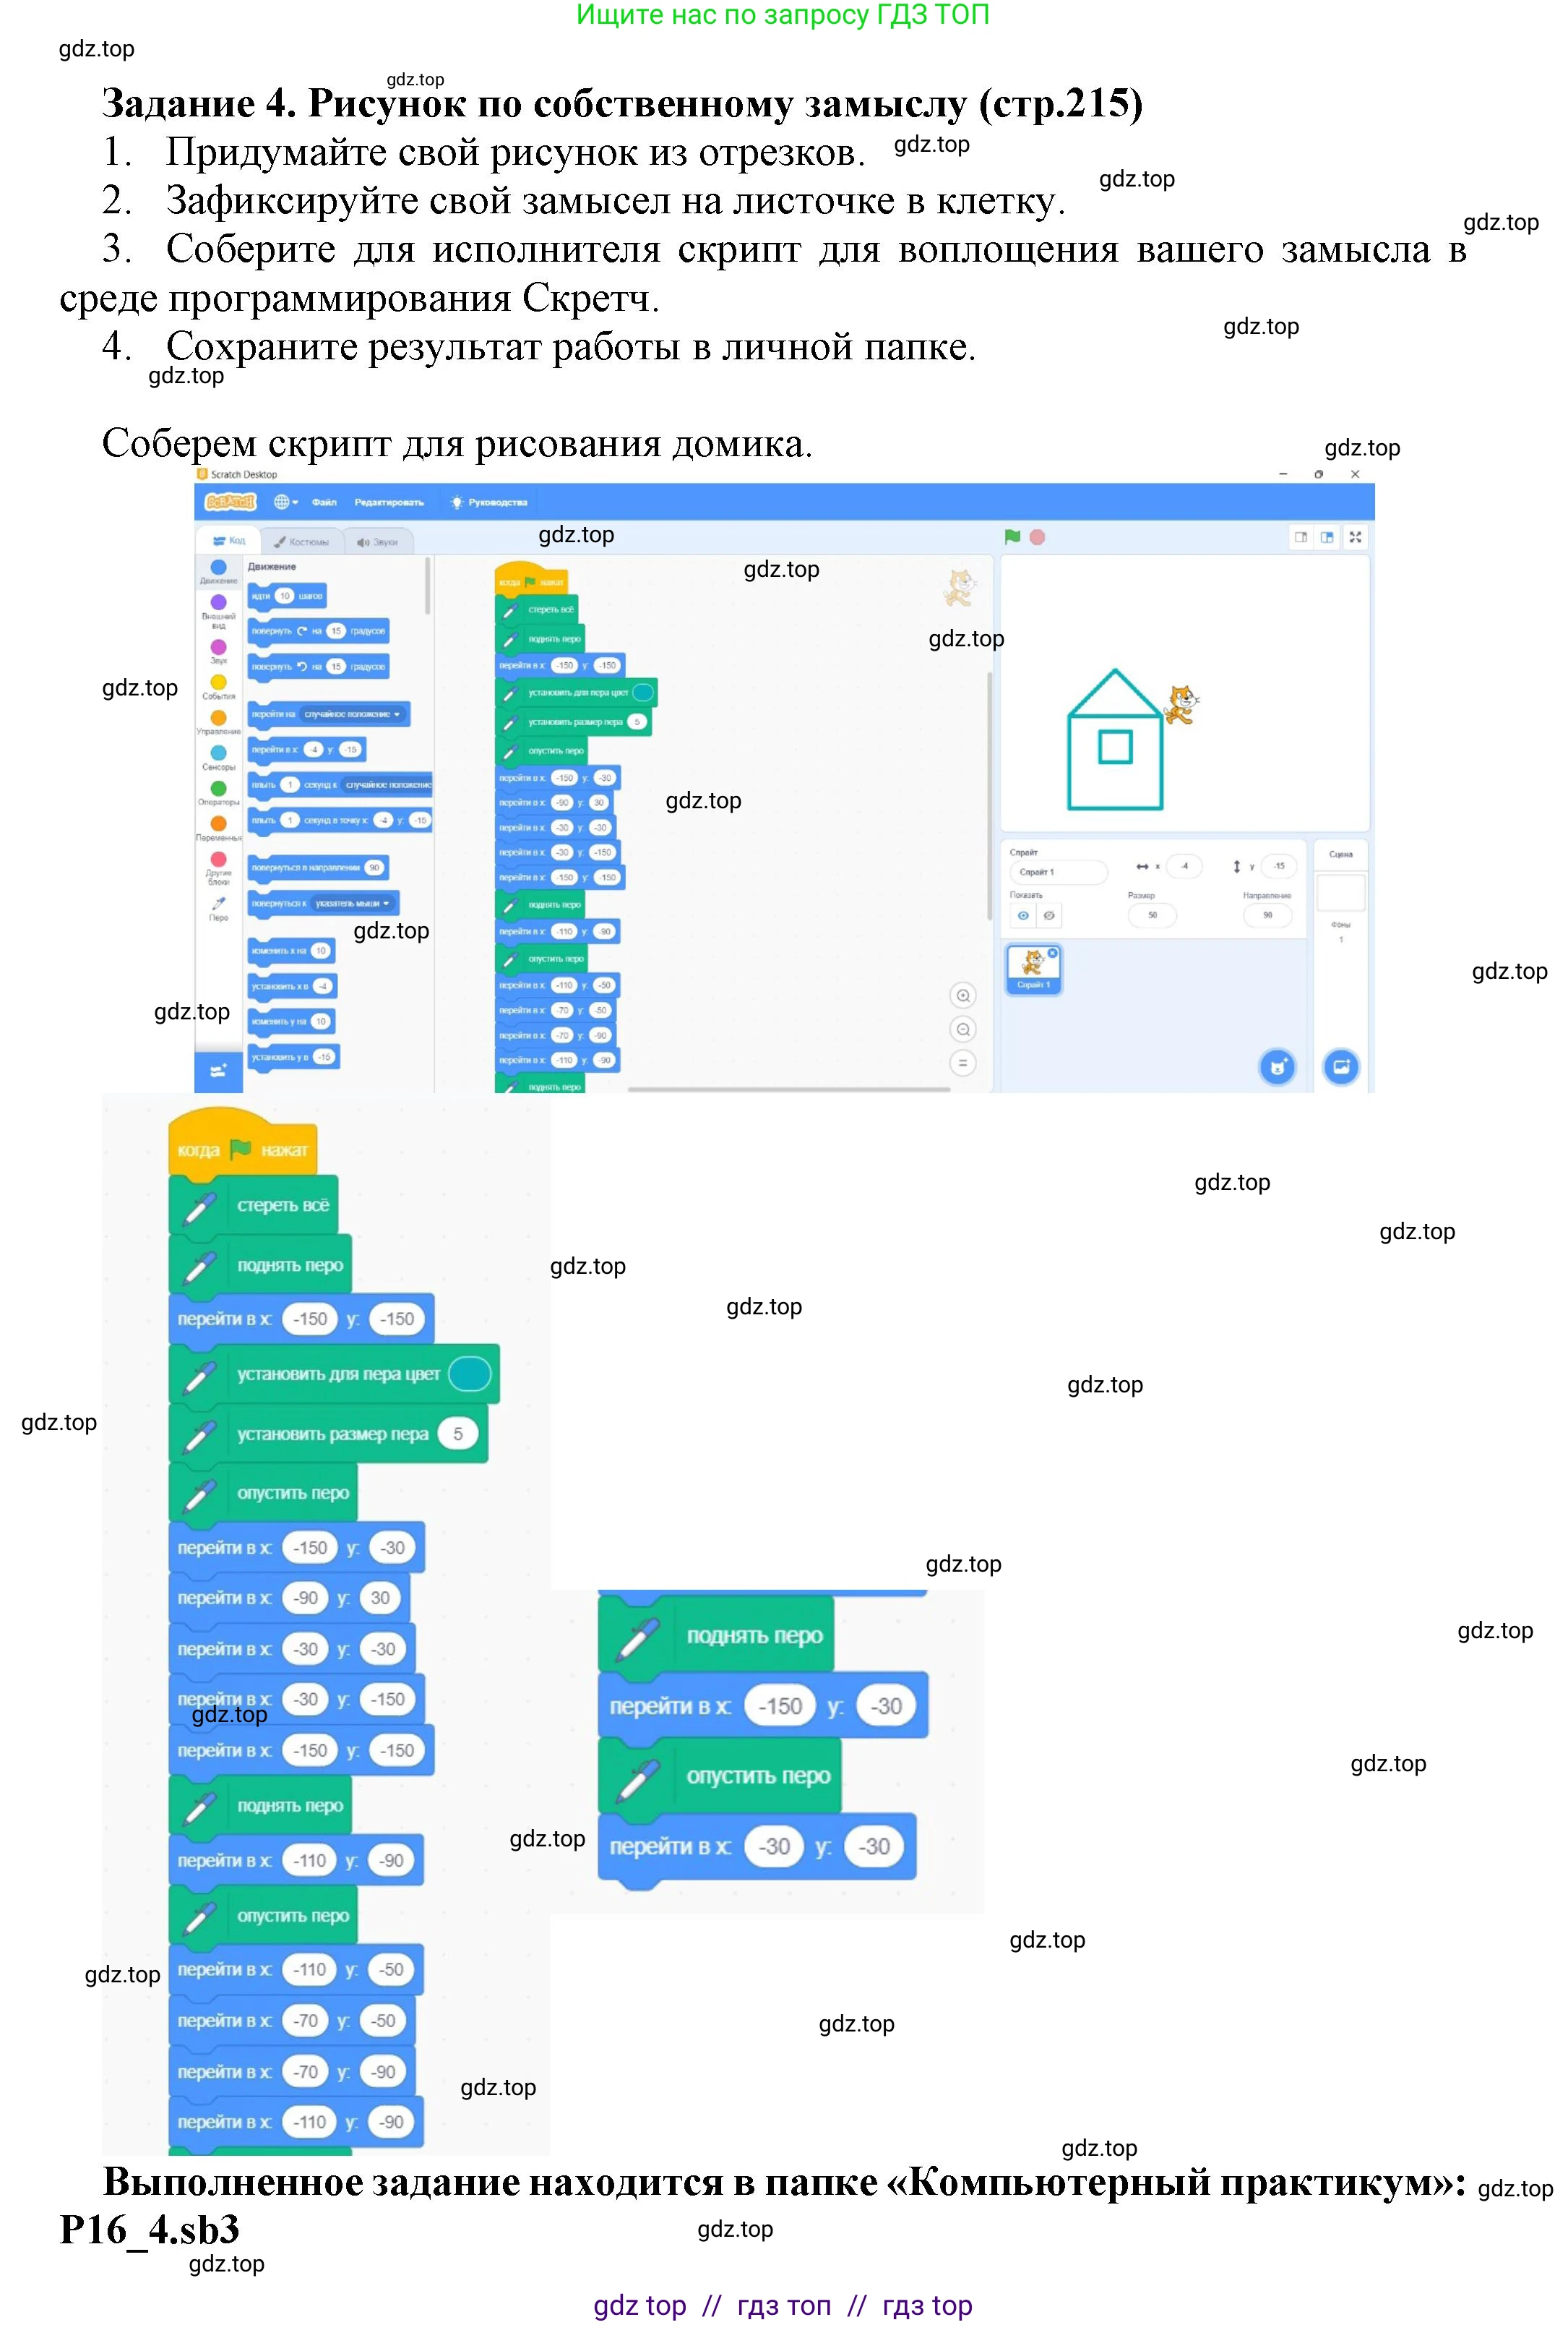
Task: Click the add sprite cat button
Action: (1277, 1066)
